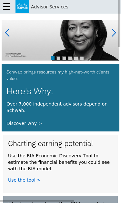Viewport: 121px width, 203px height.
Task: Open the Discover why link
Action: coord(24,123)
